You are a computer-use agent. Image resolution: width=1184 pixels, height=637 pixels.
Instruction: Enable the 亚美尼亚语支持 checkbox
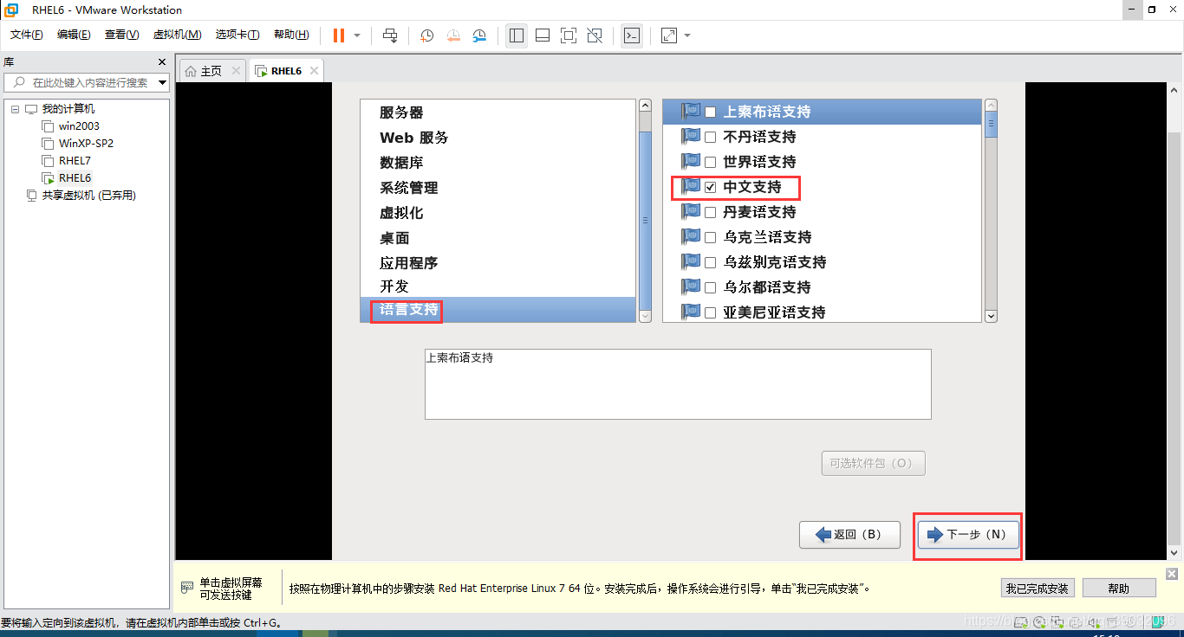(710, 312)
